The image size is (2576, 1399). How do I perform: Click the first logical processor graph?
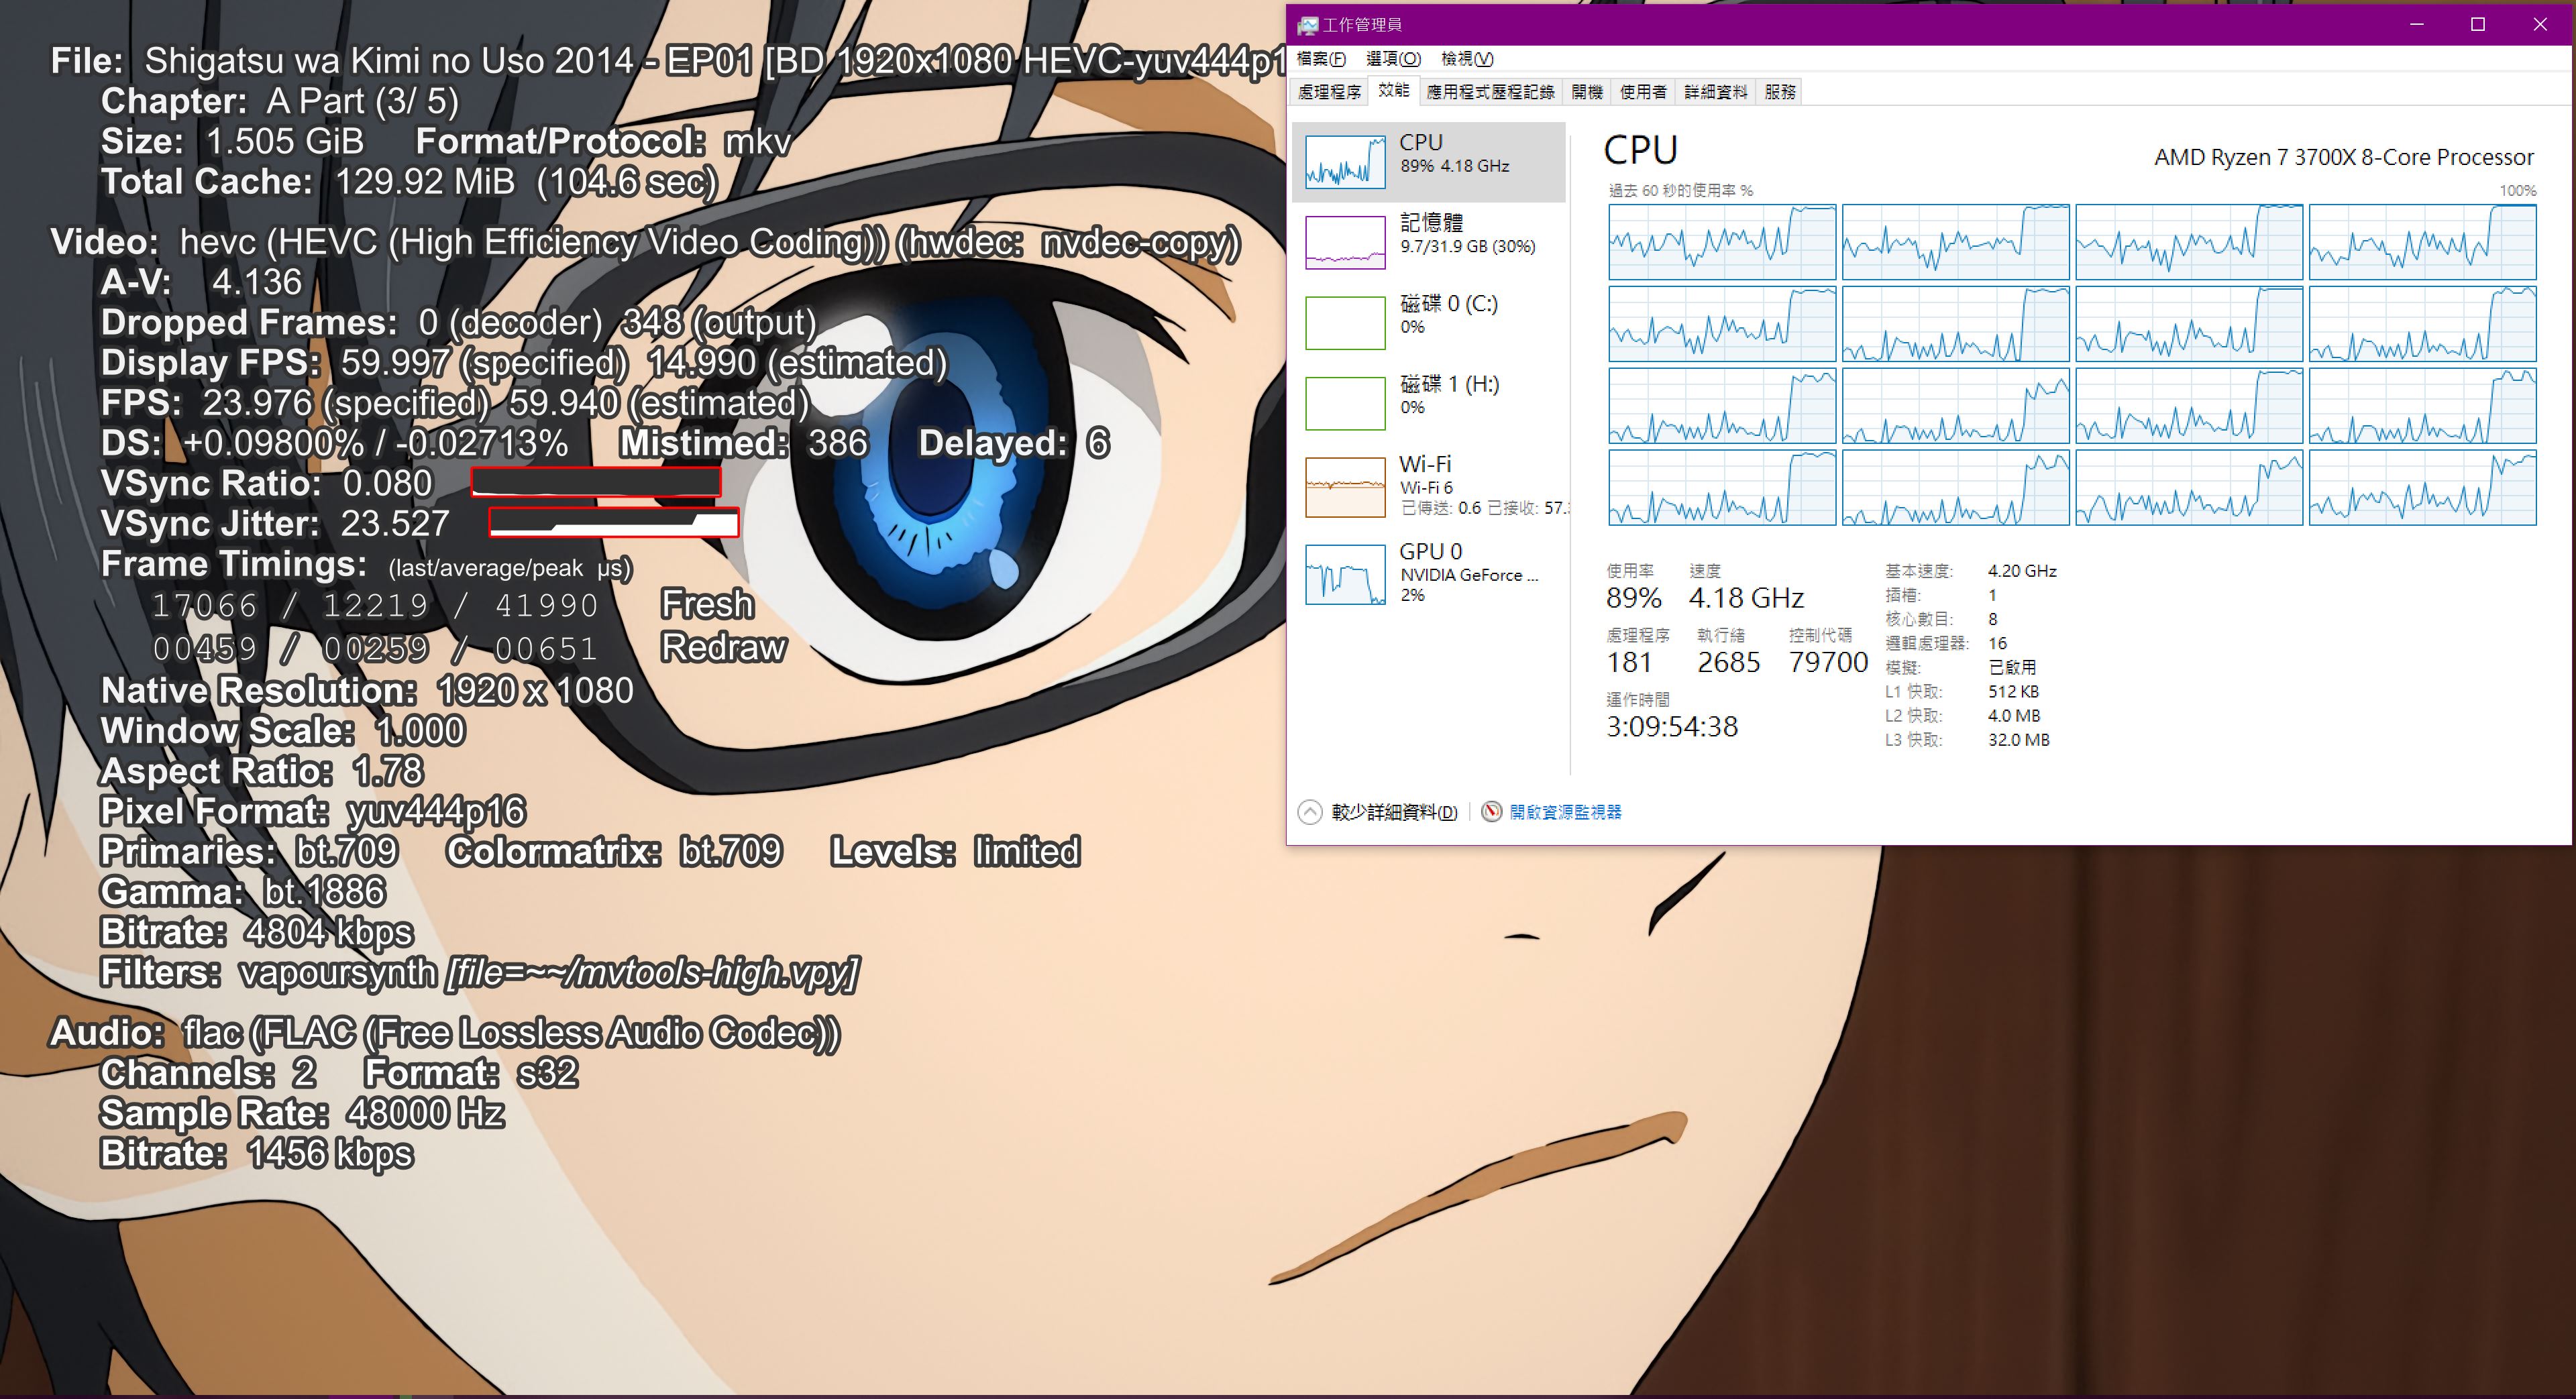[1722, 242]
